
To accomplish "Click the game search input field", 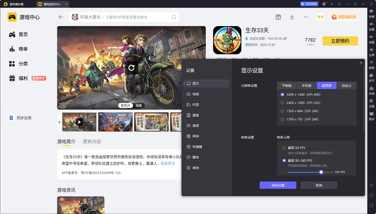I will click(x=124, y=17).
